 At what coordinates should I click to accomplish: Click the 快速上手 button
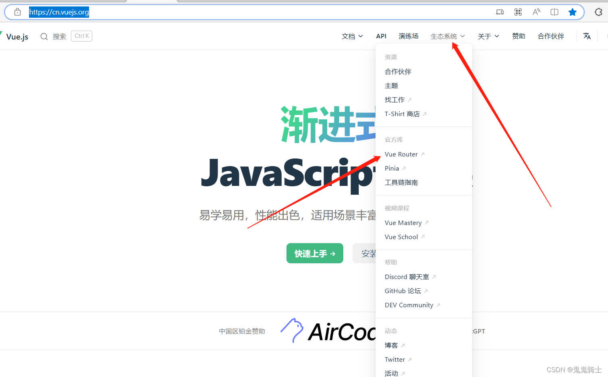[315, 253]
